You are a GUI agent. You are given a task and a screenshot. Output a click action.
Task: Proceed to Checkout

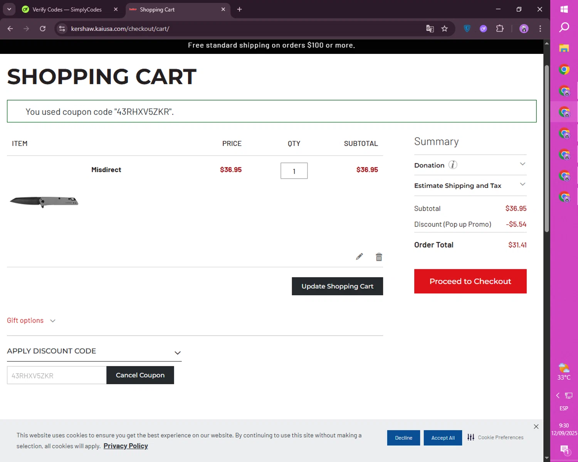[x=470, y=281]
